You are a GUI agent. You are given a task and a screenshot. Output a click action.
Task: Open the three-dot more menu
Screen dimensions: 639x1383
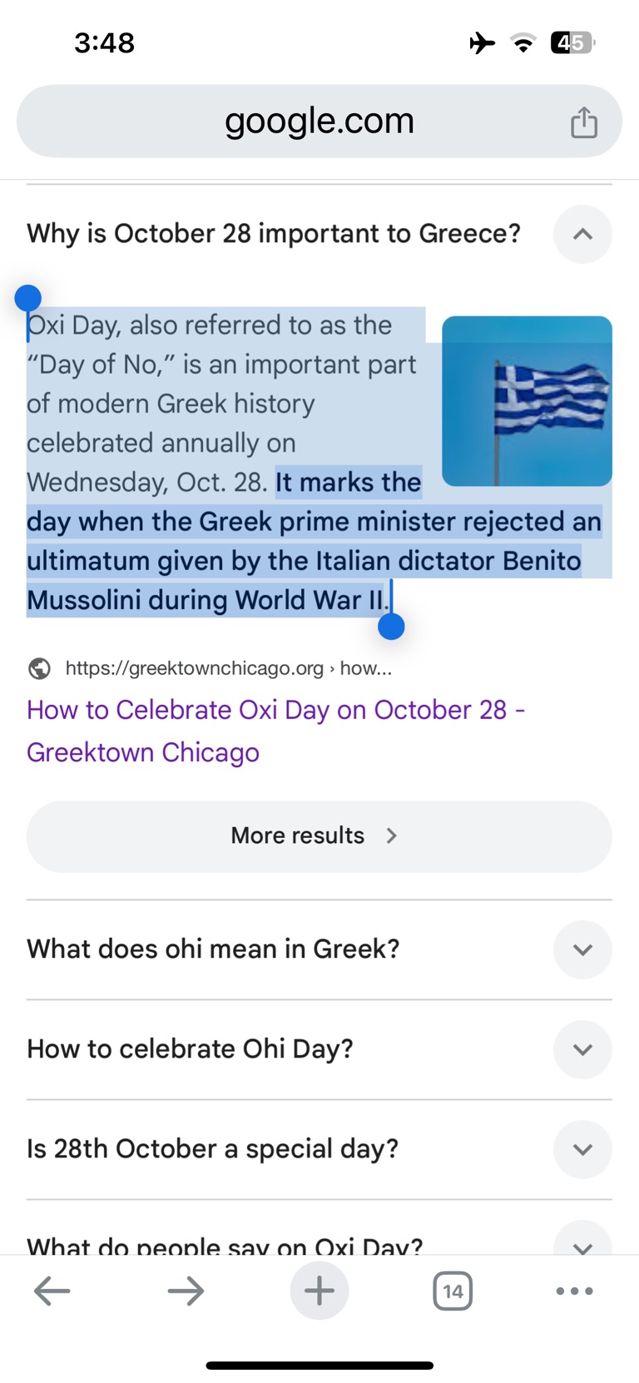pyautogui.click(x=574, y=1291)
